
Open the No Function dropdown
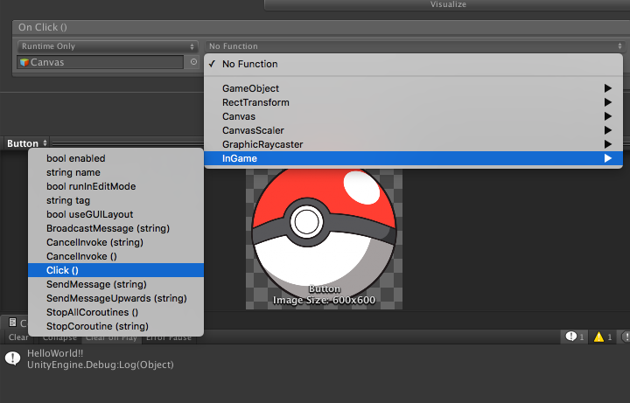(x=416, y=46)
